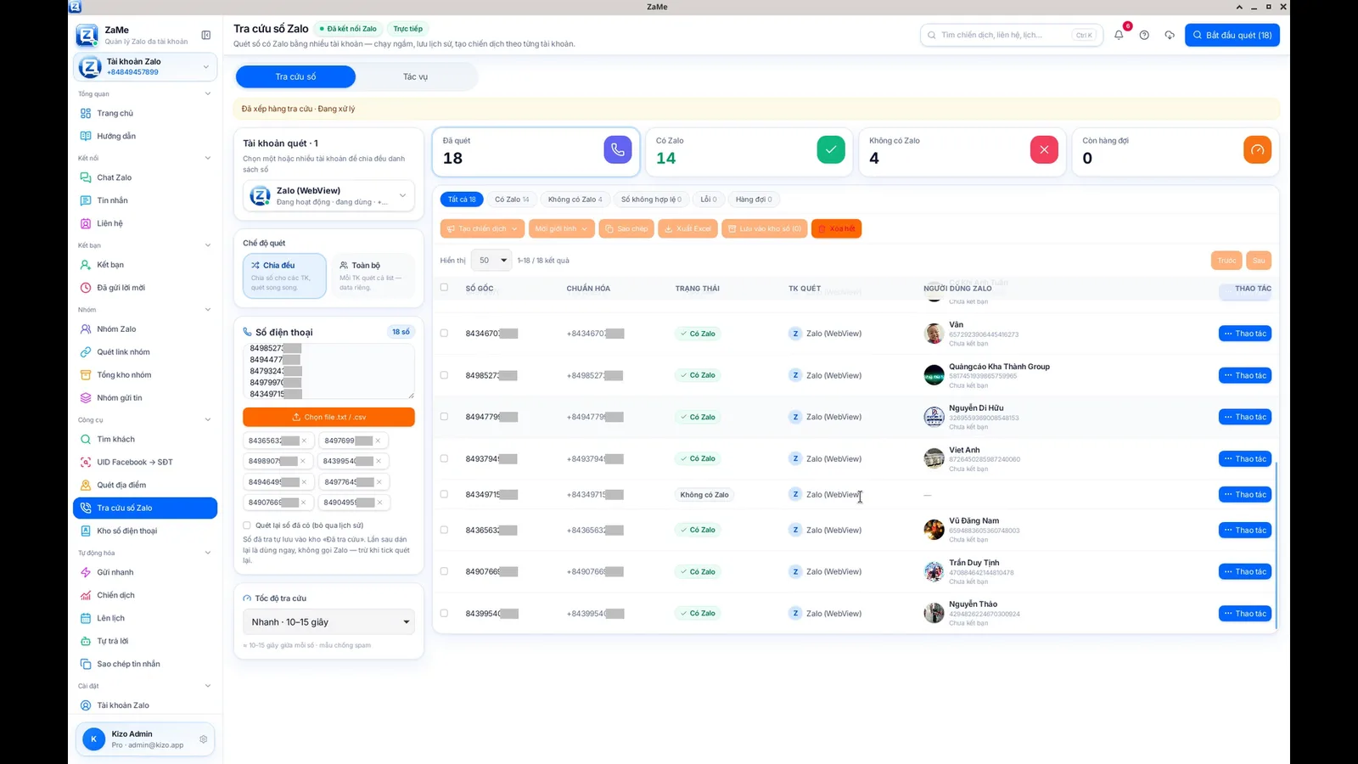Click Chọn file .txt / .csv button
Viewport: 1358px width, 764px height.
coord(328,417)
